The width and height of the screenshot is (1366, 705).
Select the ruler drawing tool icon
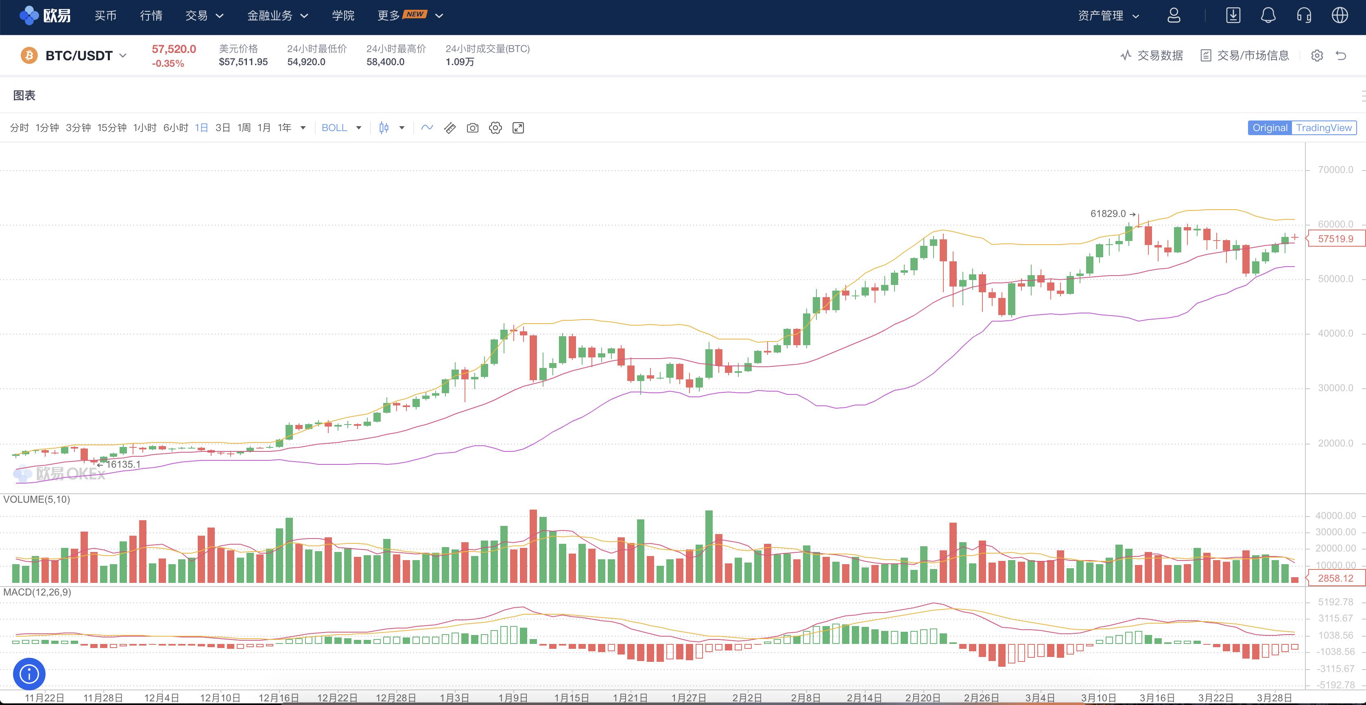tap(450, 128)
